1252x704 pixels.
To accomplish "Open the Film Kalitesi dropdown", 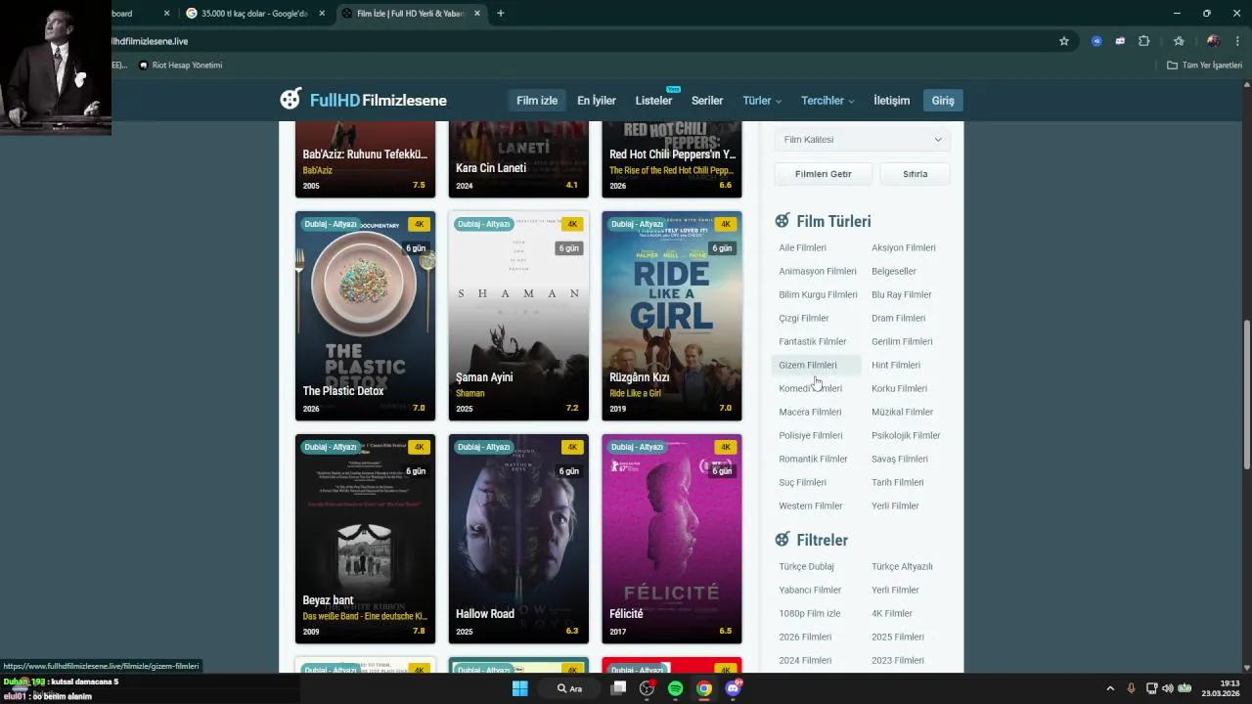I will point(863,140).
